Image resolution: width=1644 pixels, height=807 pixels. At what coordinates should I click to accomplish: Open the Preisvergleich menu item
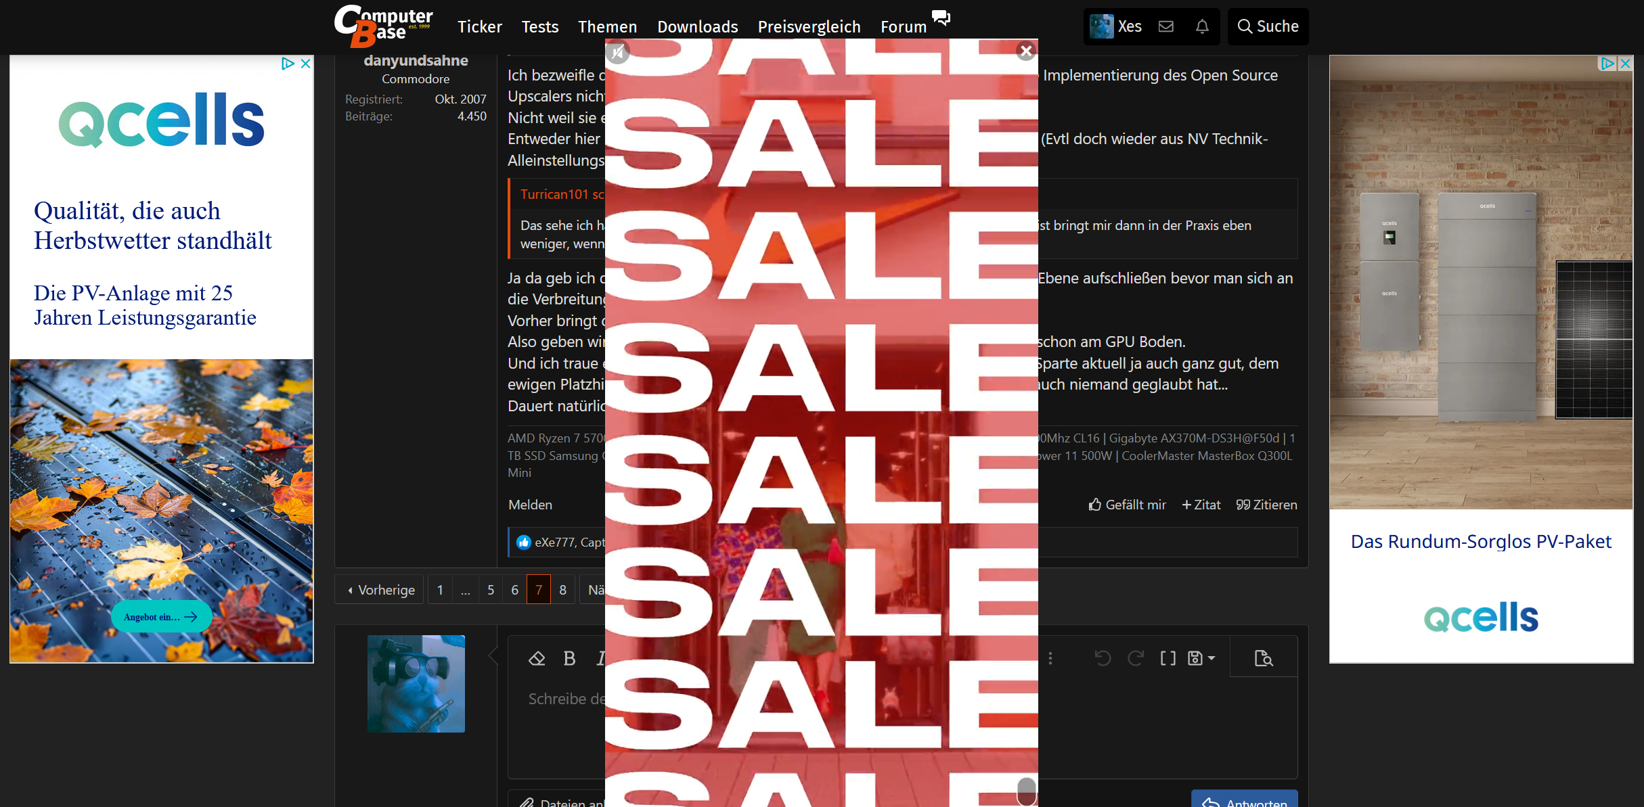pos(809,26)
